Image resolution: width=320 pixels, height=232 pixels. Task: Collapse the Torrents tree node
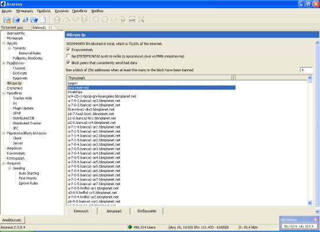click(x=9, y=49)
